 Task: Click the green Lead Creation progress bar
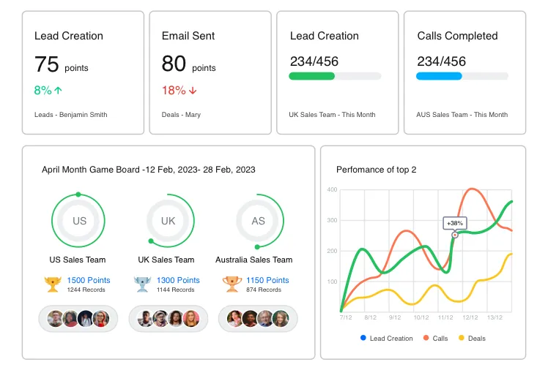coord(335,76)
